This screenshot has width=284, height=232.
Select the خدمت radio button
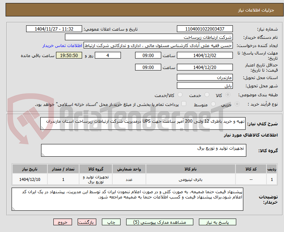click(x=207, y=95)
